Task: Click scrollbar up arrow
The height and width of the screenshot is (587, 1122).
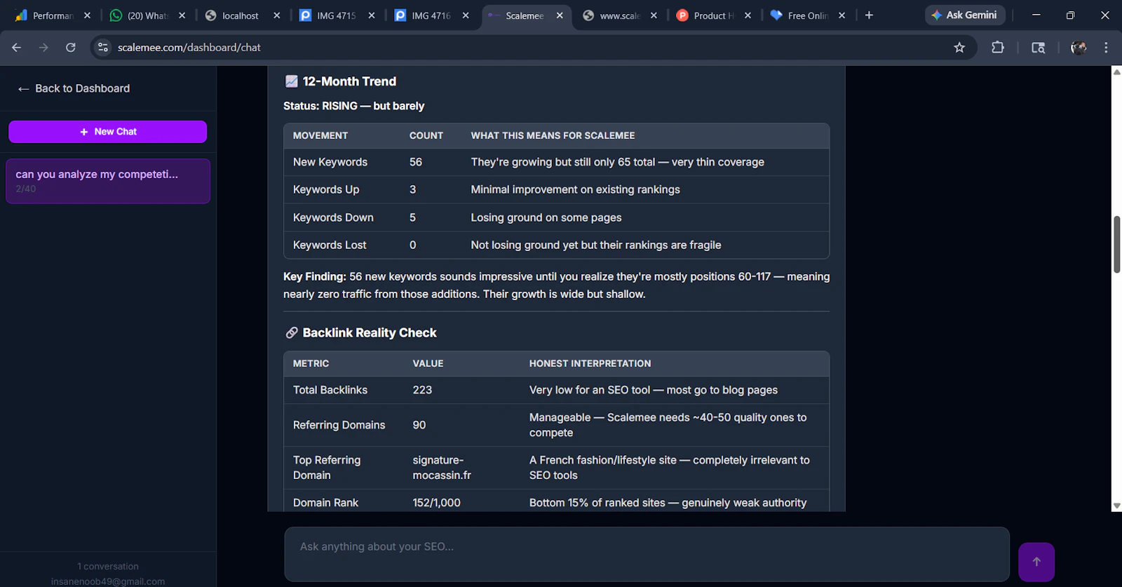Action: coord(1116,72)
